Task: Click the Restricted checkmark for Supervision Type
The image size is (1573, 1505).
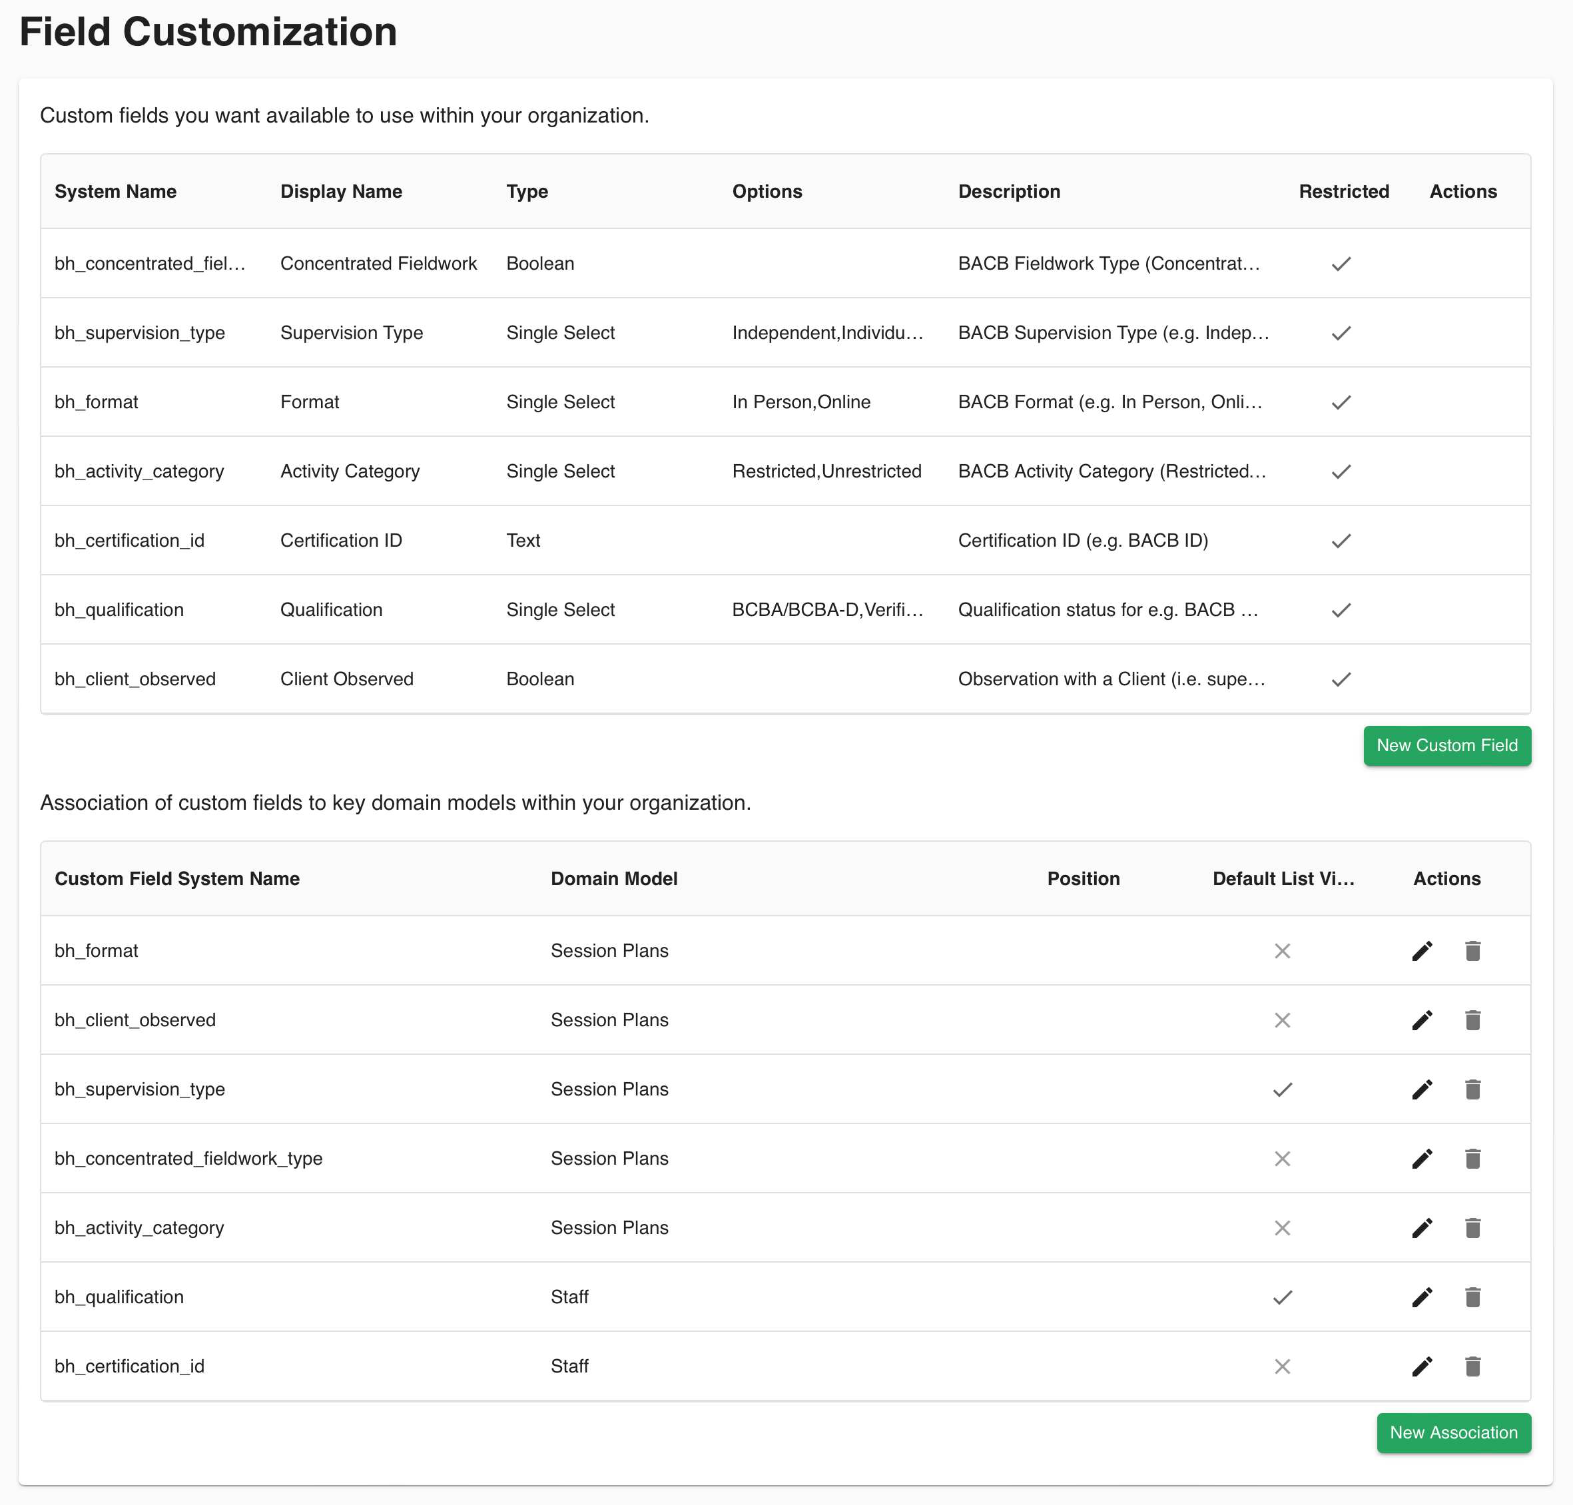Action: pyautogui.click(x=1341, y=333)
